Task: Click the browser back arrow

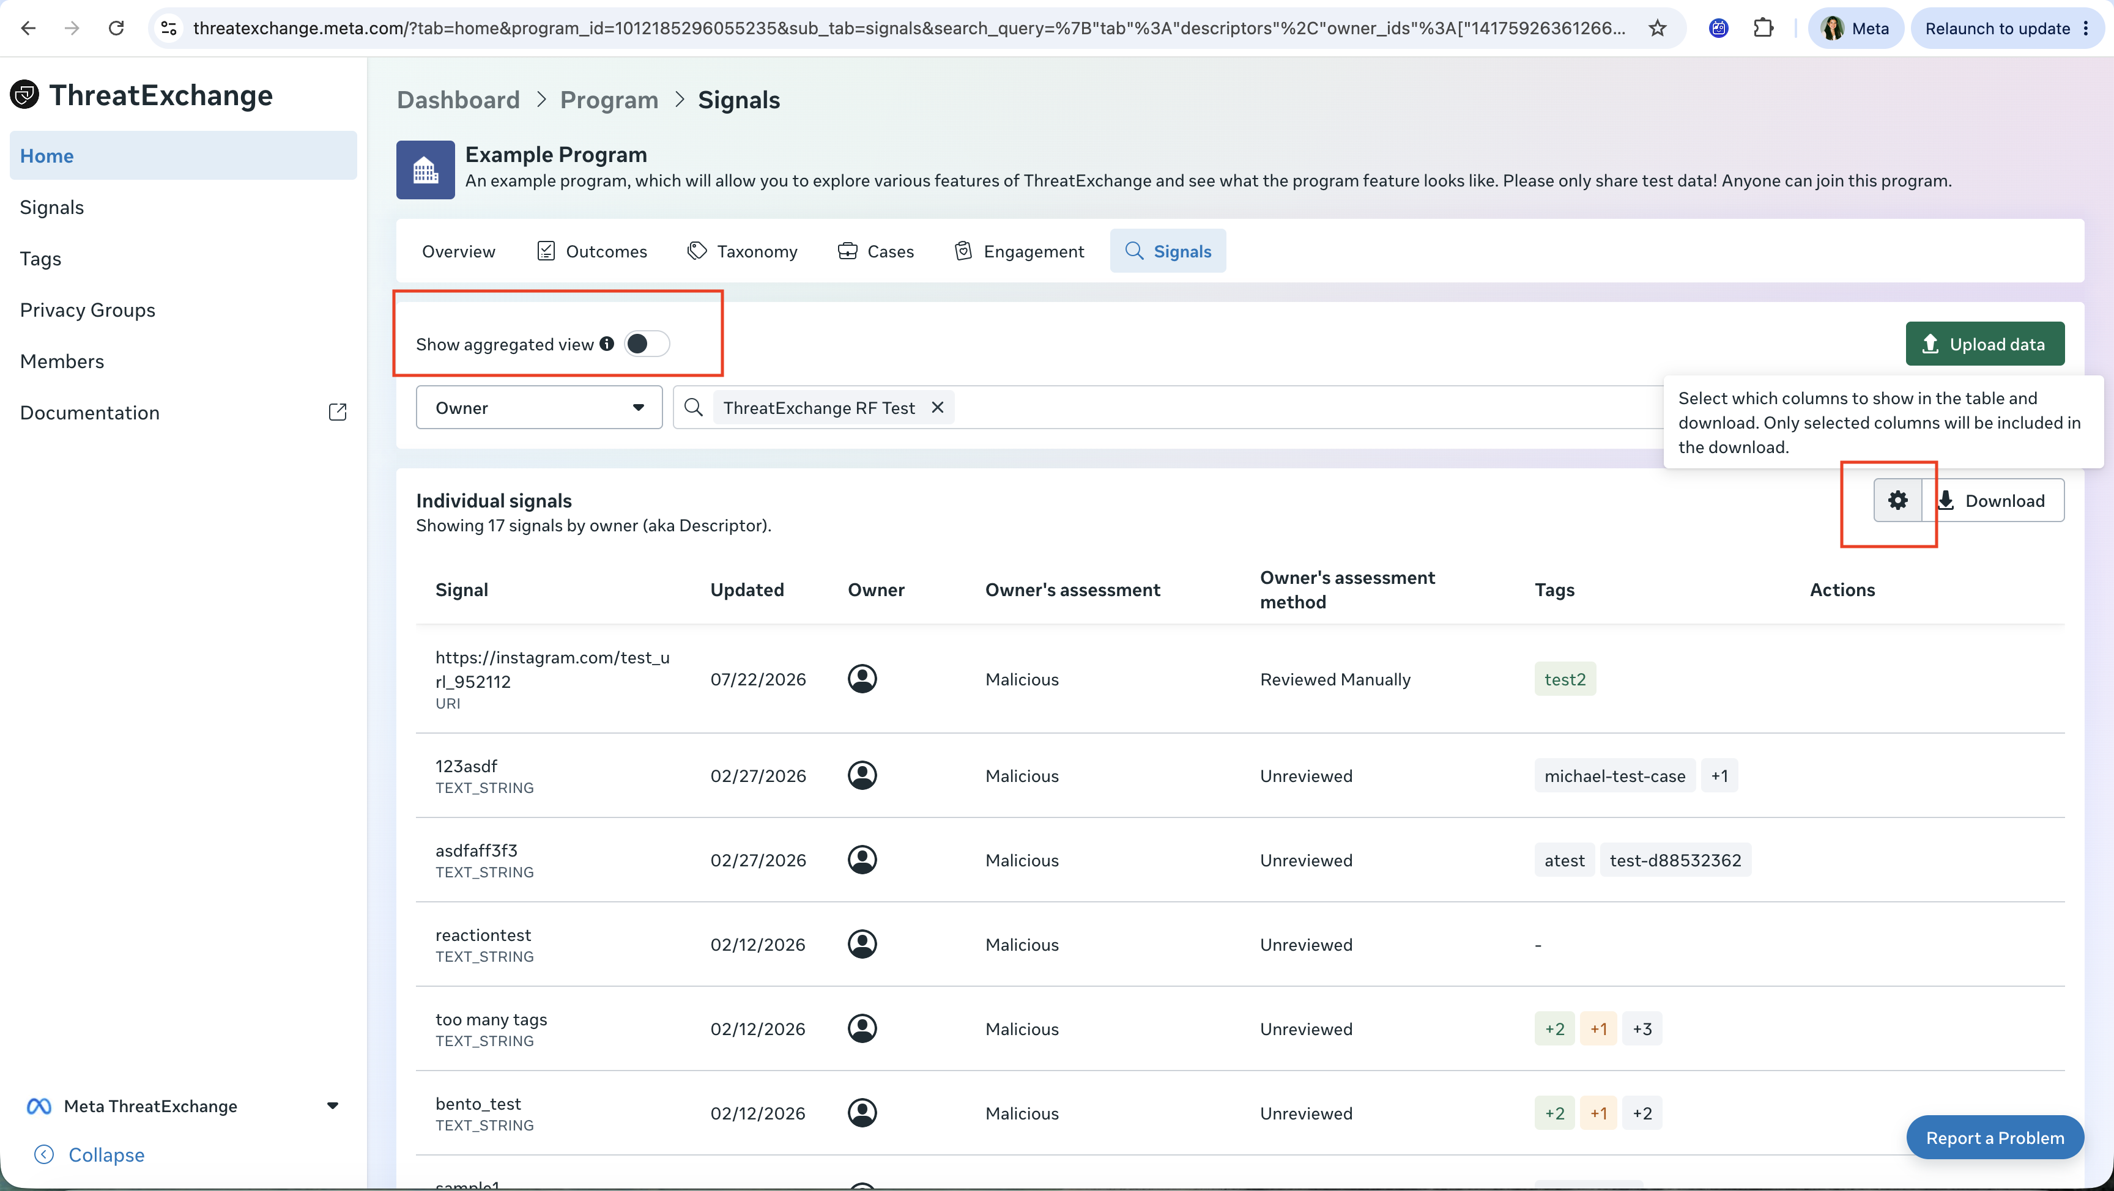Action: click(x=29, y=28)
